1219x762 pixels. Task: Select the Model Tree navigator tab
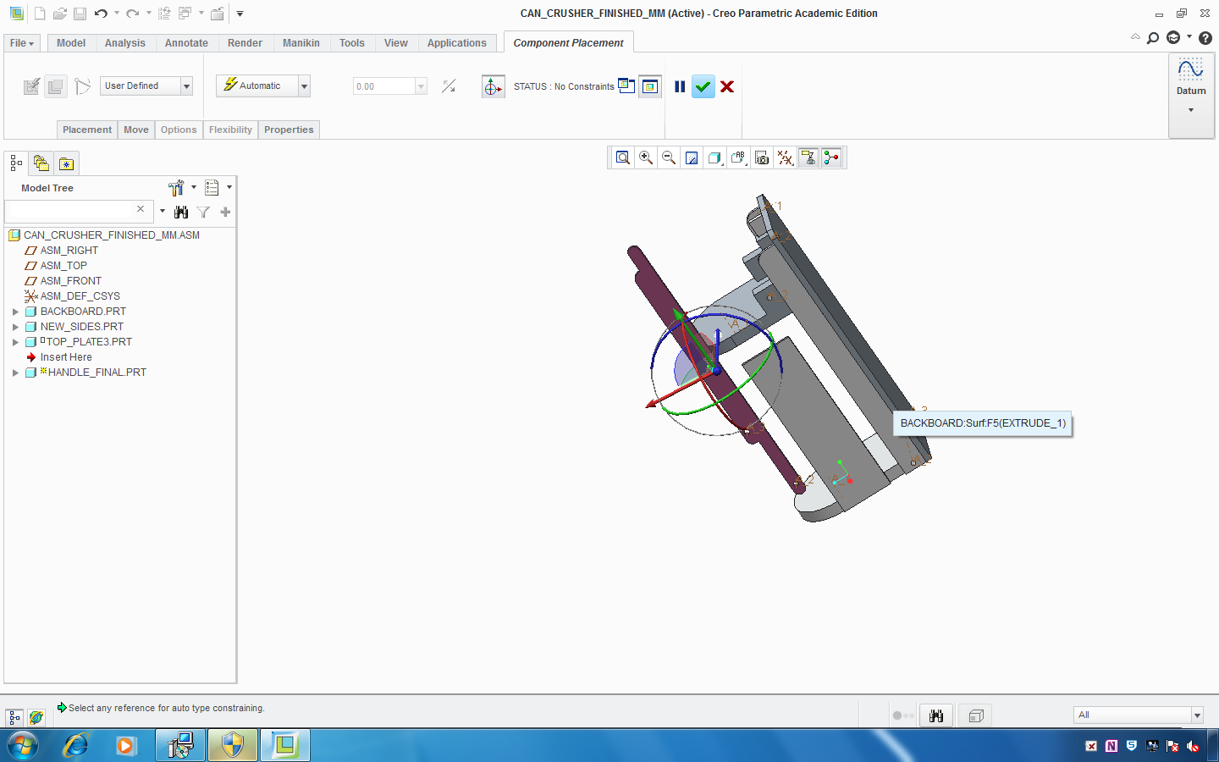(x=16, y=163)
